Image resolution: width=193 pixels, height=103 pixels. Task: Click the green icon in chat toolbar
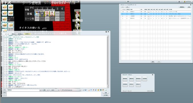pos(101,90)
